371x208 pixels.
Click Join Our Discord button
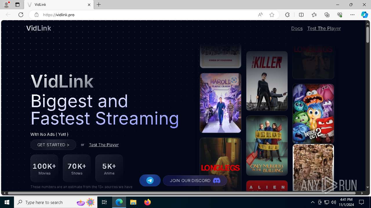click(x=195, y=181)
